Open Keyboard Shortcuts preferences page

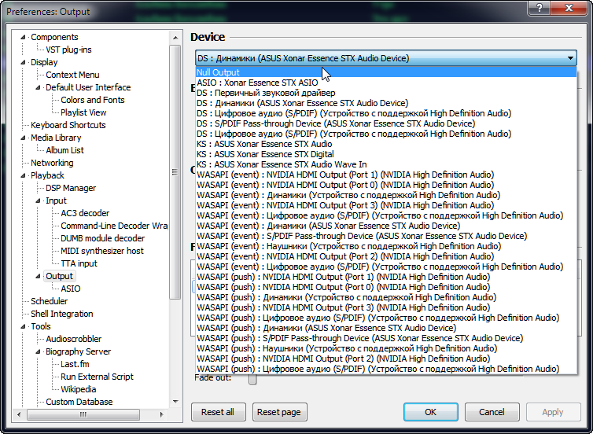coord(68,125)
